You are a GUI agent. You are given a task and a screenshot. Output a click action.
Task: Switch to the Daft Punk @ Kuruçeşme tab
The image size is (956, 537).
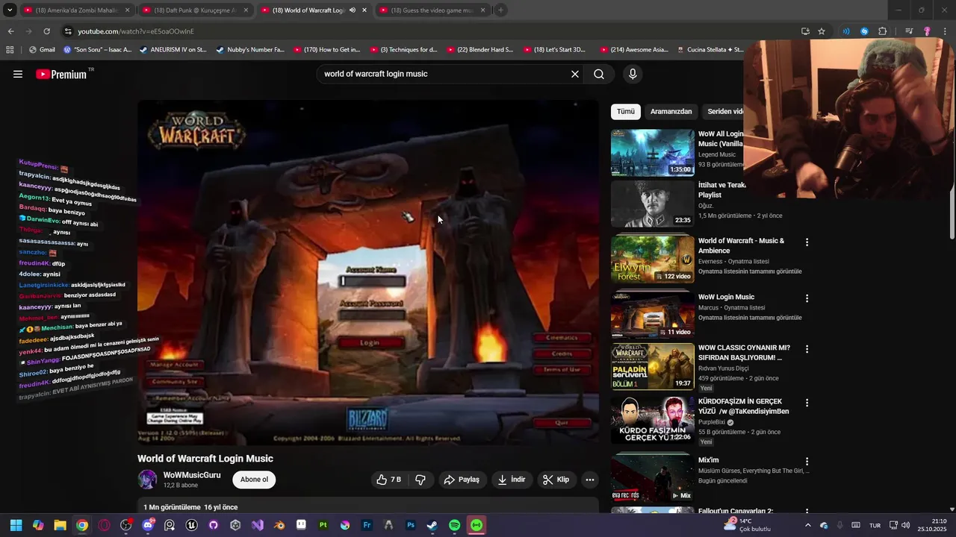[194, 10]
